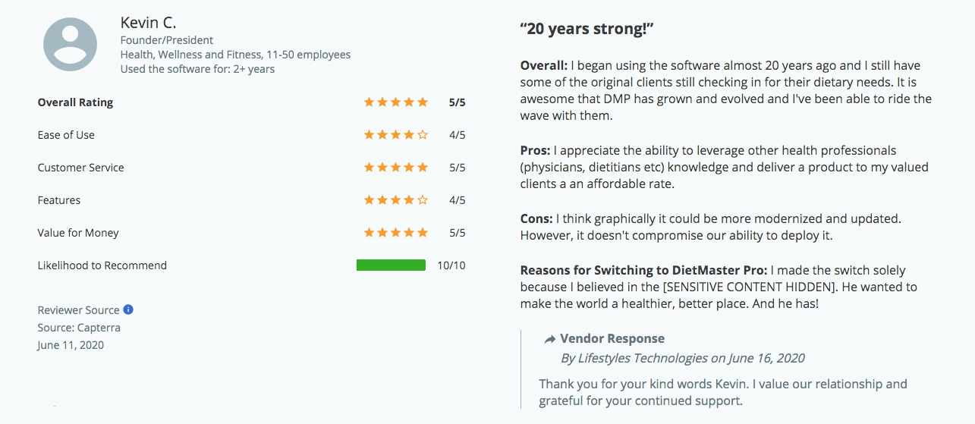Click Kevin C. profile avatar icon

coord(71,45)
